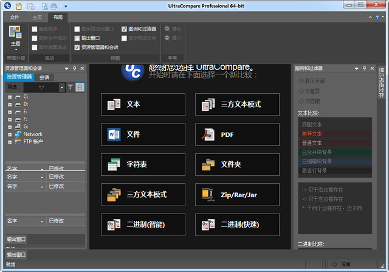Start a Zip/Rar/Jar archive comparison
The image size is (389, 272).
[x=237, y=194]
